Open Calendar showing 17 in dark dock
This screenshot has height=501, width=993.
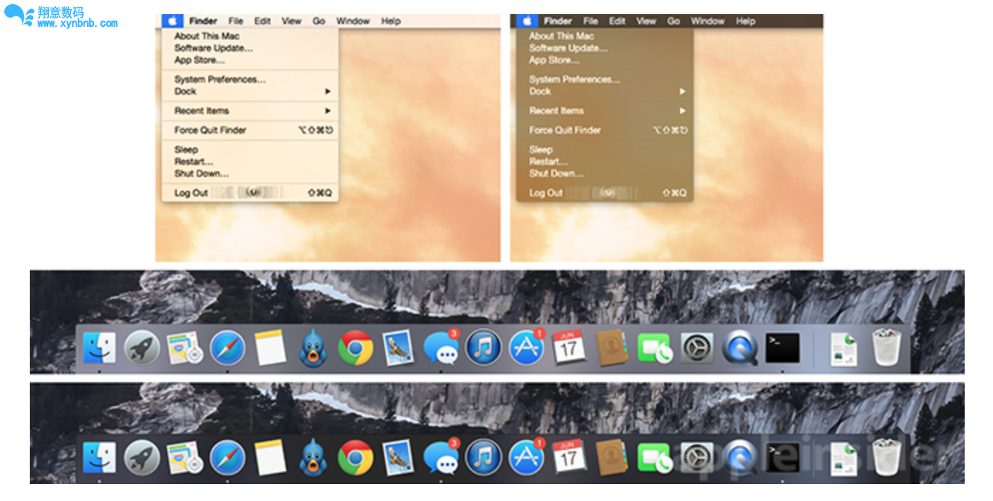tap(569, 457)
